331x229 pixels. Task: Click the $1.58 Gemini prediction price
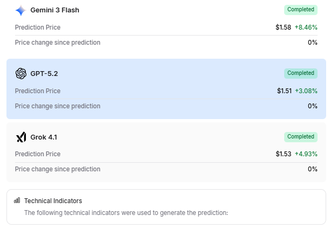[283, 27]
